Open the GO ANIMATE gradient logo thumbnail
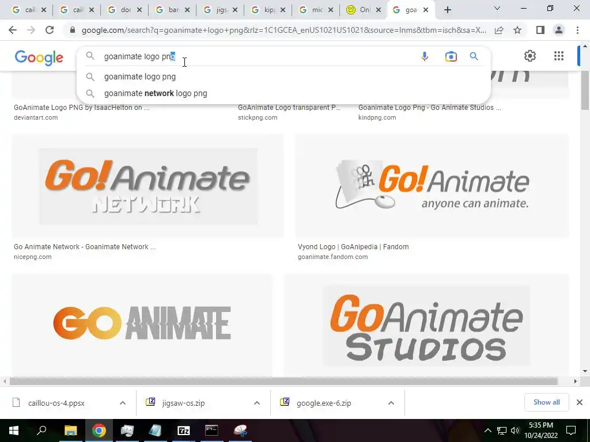Image resolution: width=590 pixels, height=442 pixels. tap(142, 325)
